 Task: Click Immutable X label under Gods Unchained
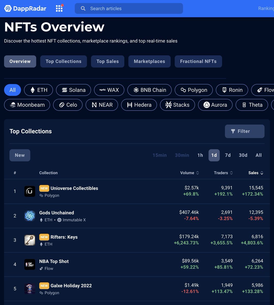click(x=74, y=220)
